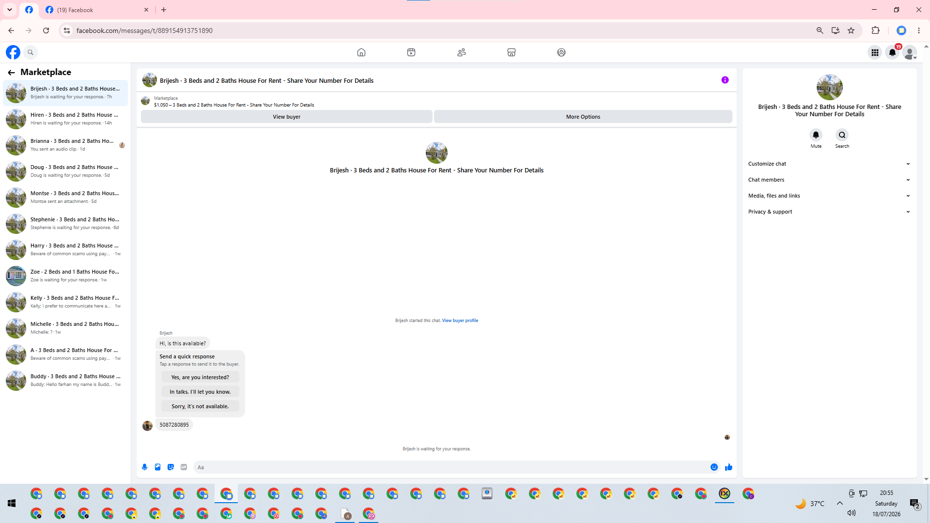The image size is (930, 523).
Task: Open the purple conversation information icon
Action: click(x=725, y=80)
